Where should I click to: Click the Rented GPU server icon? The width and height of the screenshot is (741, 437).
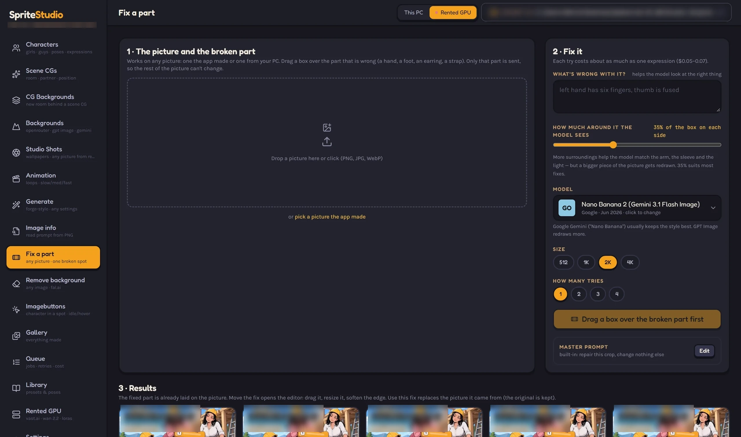(x=16, y=414)
